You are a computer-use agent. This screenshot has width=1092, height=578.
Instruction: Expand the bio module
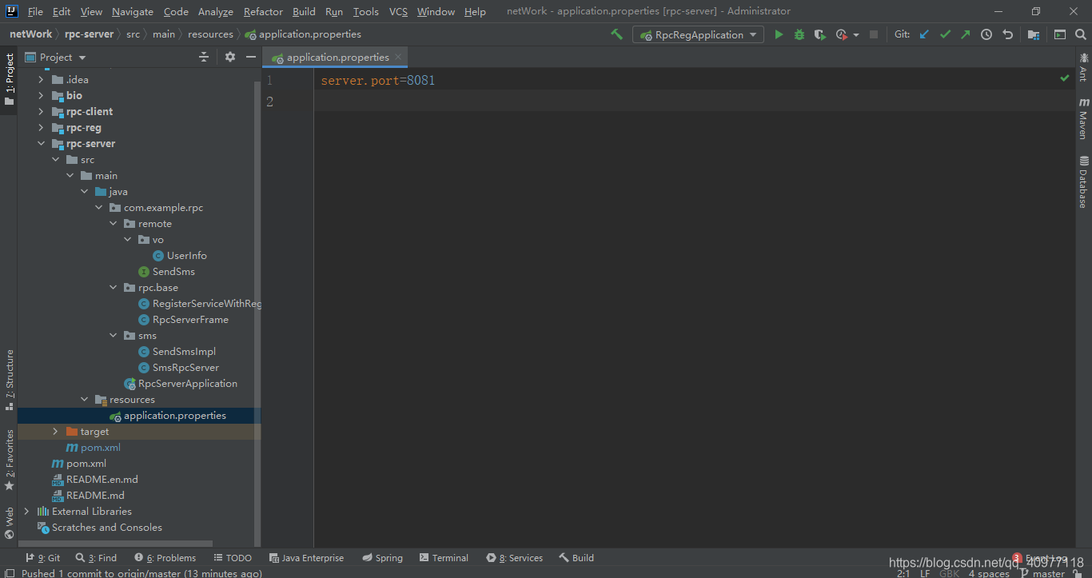point(41,95)
